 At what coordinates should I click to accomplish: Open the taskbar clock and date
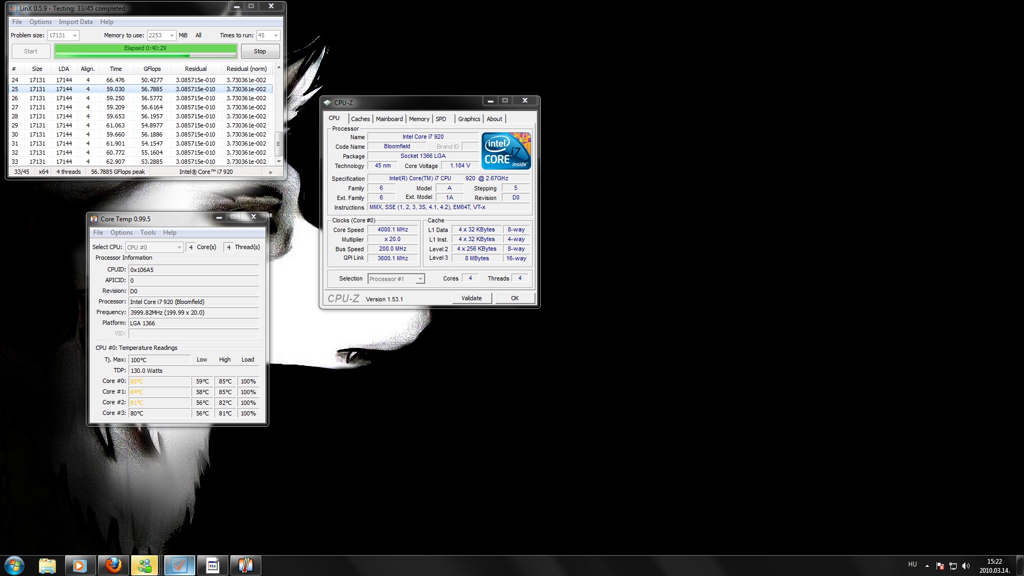pos(995,566)
